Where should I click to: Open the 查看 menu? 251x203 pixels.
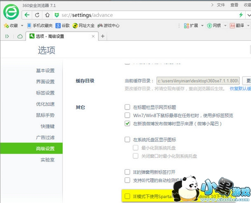pyautogui.click(x=234, y=5)
